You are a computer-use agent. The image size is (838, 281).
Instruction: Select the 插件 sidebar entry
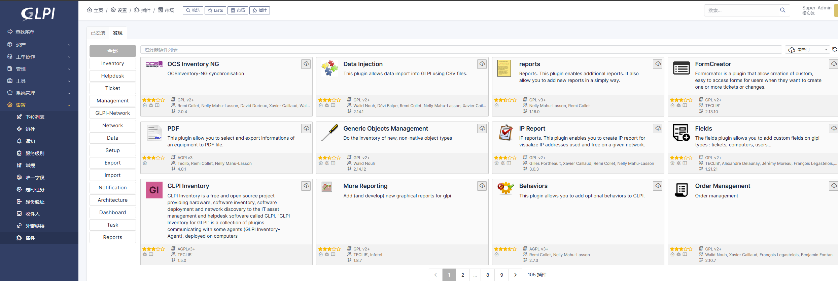pyautogui.click(x=39, y=238)
